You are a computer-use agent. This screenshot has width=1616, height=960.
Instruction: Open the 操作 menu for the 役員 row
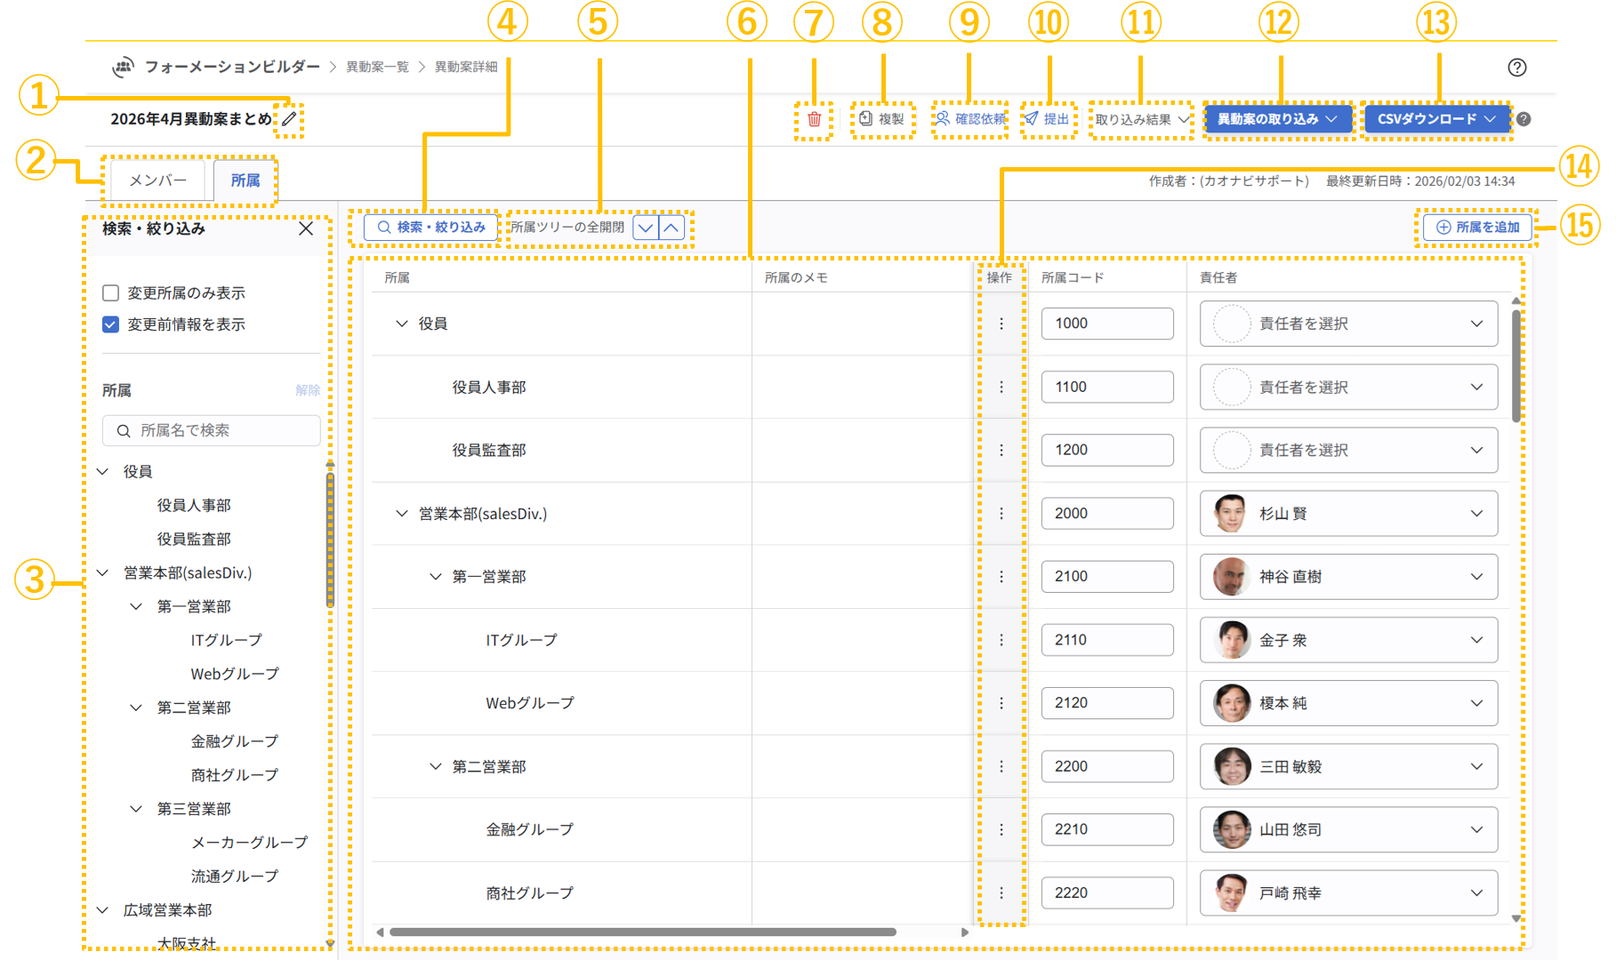pyautogui.click(x=1001, y=324)
